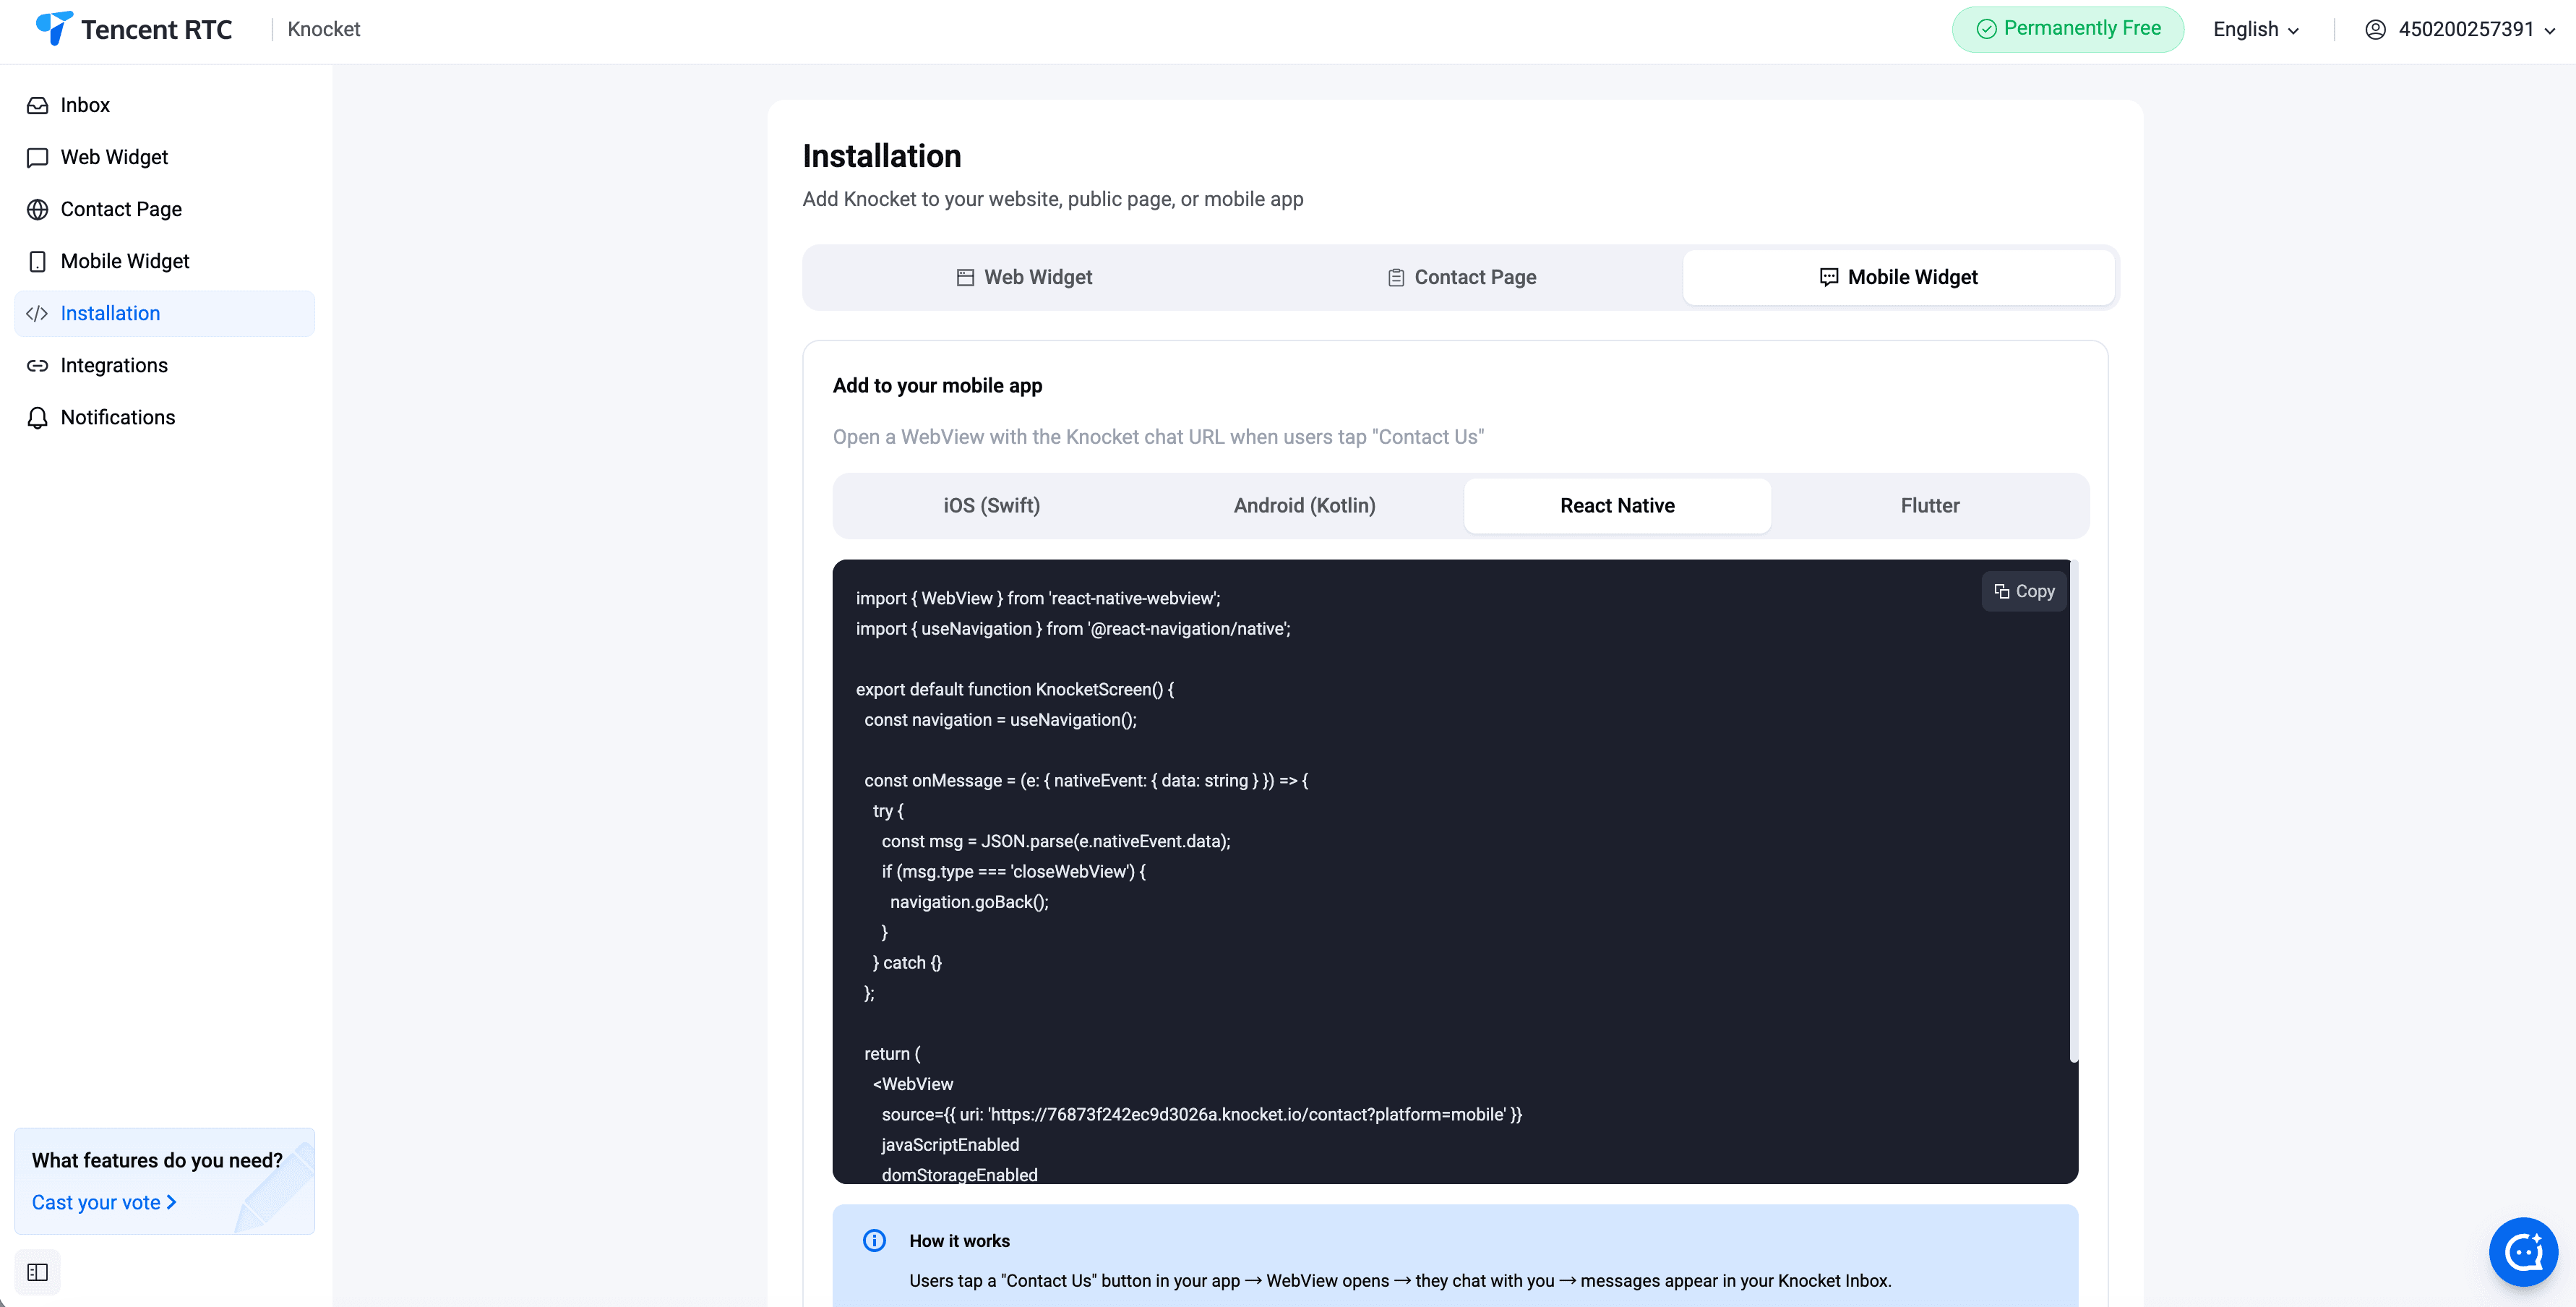The width and height of the screenshot is (2576, 1307).
Task: Click the knocket.io contact URL line in code
Action: pos(1201,1114)
